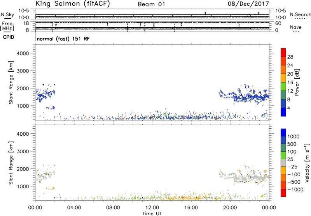Viewport: 311px width, 216px height.
Task: Click the '1000' tick on the Velocity scale
Action: 293,136
